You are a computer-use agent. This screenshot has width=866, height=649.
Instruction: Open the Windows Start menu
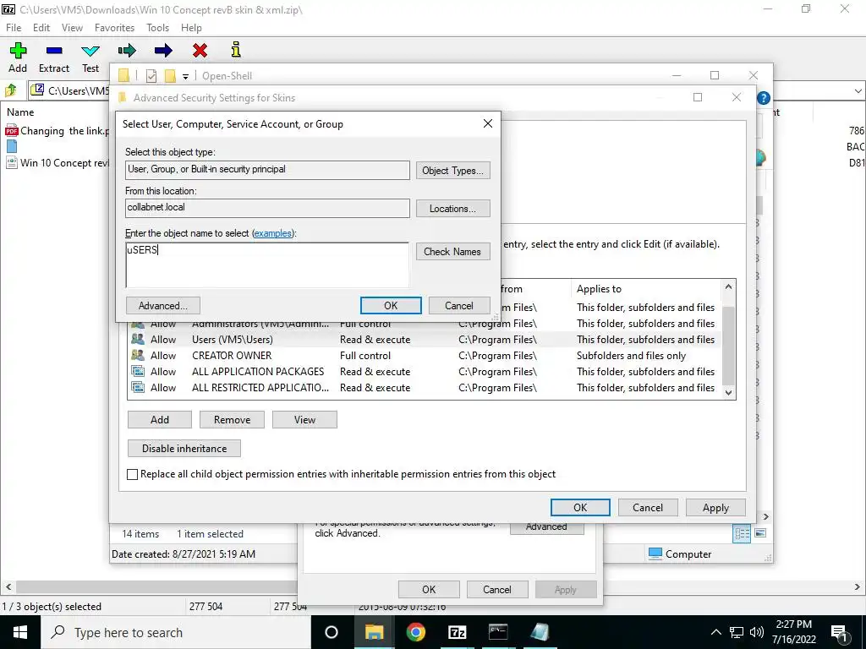coord(20,632)
